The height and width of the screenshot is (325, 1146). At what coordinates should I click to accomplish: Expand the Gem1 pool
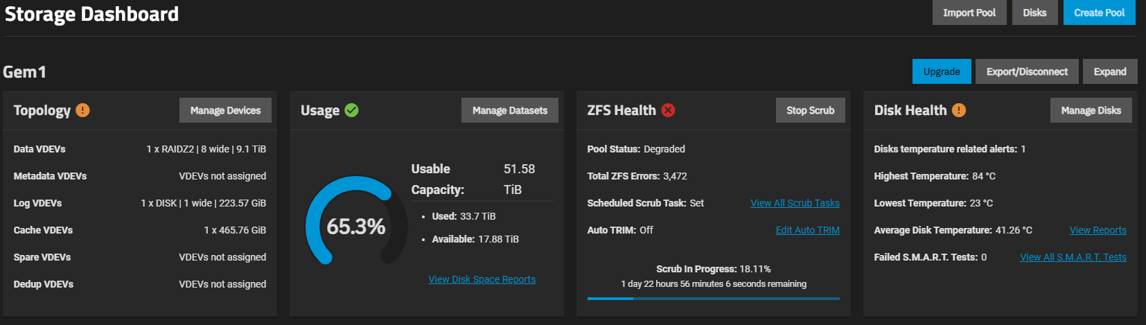coord(1110,71)
